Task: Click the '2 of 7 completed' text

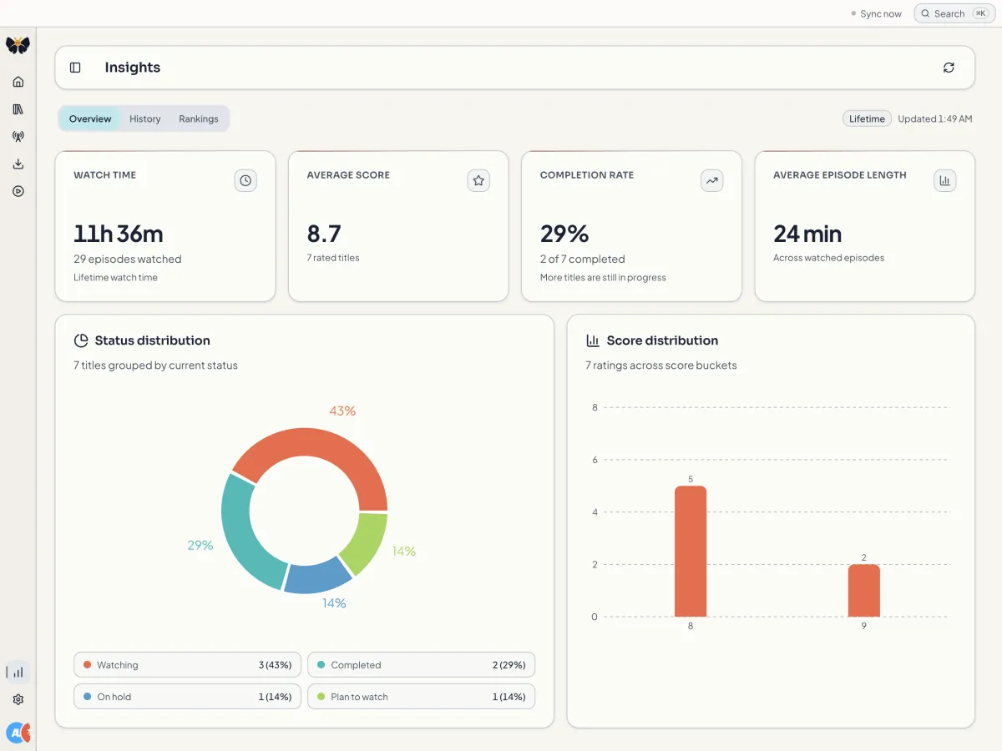Action: tap(582, 260)
